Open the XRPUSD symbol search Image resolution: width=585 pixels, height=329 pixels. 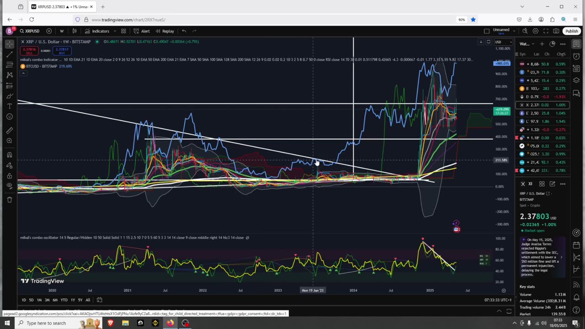[30, 31]
